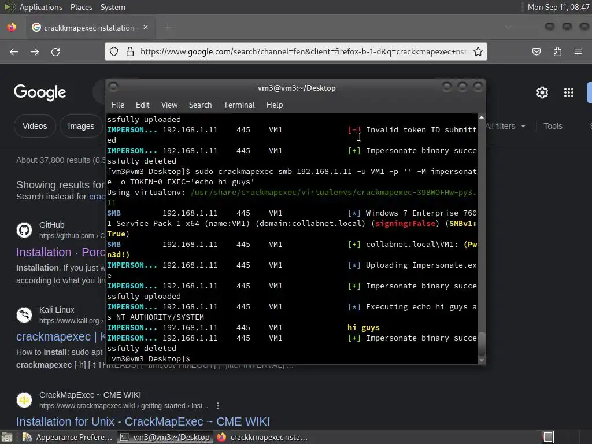The width and height of the screenshot is (592, 444).
Task: Open the Google apps grid icon
Action: tap(569, 92)
